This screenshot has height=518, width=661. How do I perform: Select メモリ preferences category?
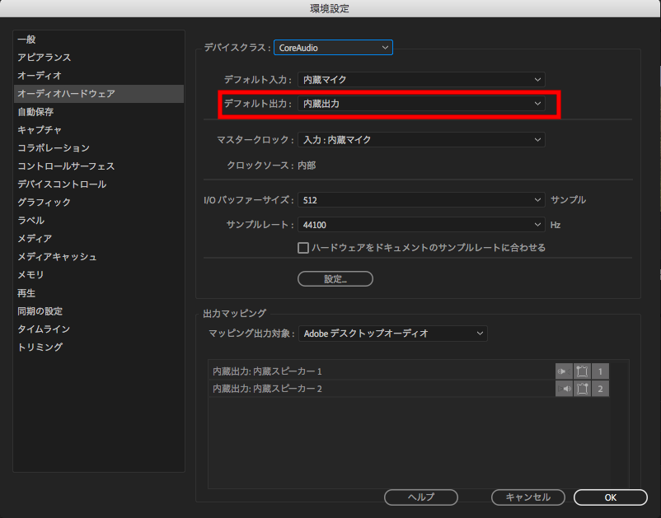(99, 275)
